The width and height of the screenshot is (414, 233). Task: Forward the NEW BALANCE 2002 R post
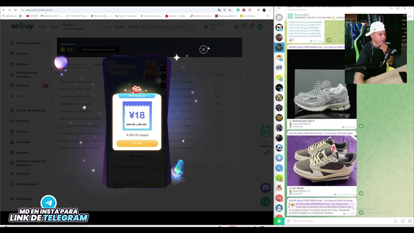(x=361, y=126)
